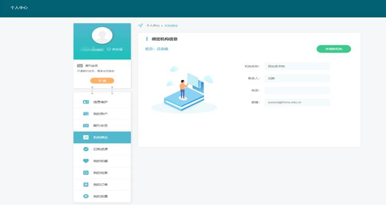Open the 我的订单 menu item
Viewport: 386px width, 205px height.
tap(102, 185)
